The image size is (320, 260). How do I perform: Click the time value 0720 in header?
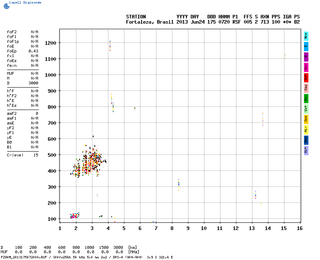click(x=224, y=22)
